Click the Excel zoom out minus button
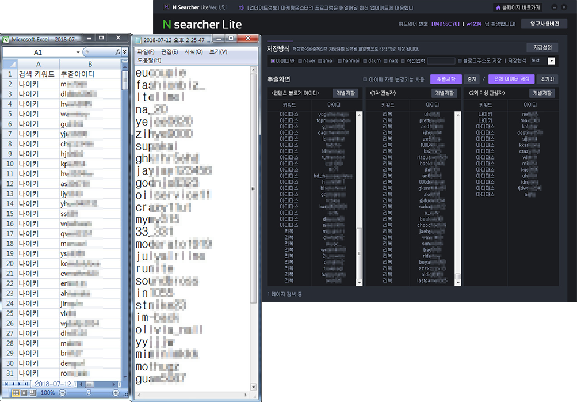577x402 pixels. click(x=63, y=393)
